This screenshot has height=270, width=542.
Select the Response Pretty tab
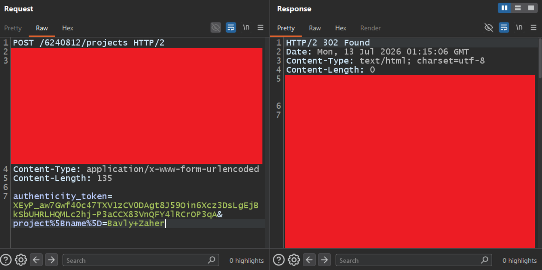286,28
